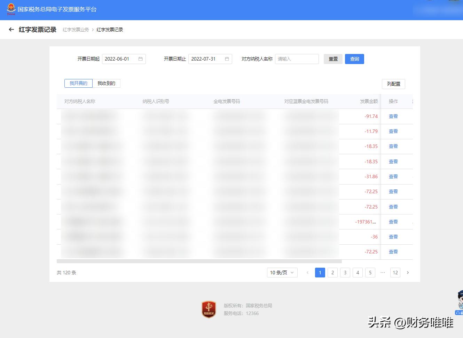Viewport: 463px width, 338px height.
Task: Click the previous-page chevron in pagination
Action: (307, 273)
